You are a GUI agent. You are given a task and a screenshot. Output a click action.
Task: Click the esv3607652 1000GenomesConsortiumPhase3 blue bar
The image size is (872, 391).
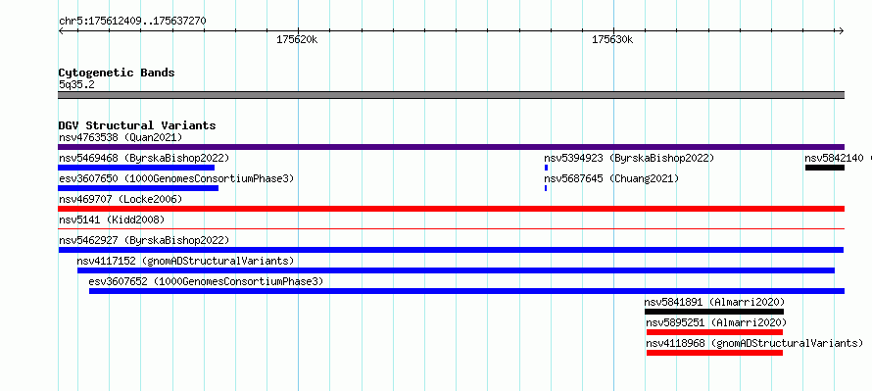point(466,291)
